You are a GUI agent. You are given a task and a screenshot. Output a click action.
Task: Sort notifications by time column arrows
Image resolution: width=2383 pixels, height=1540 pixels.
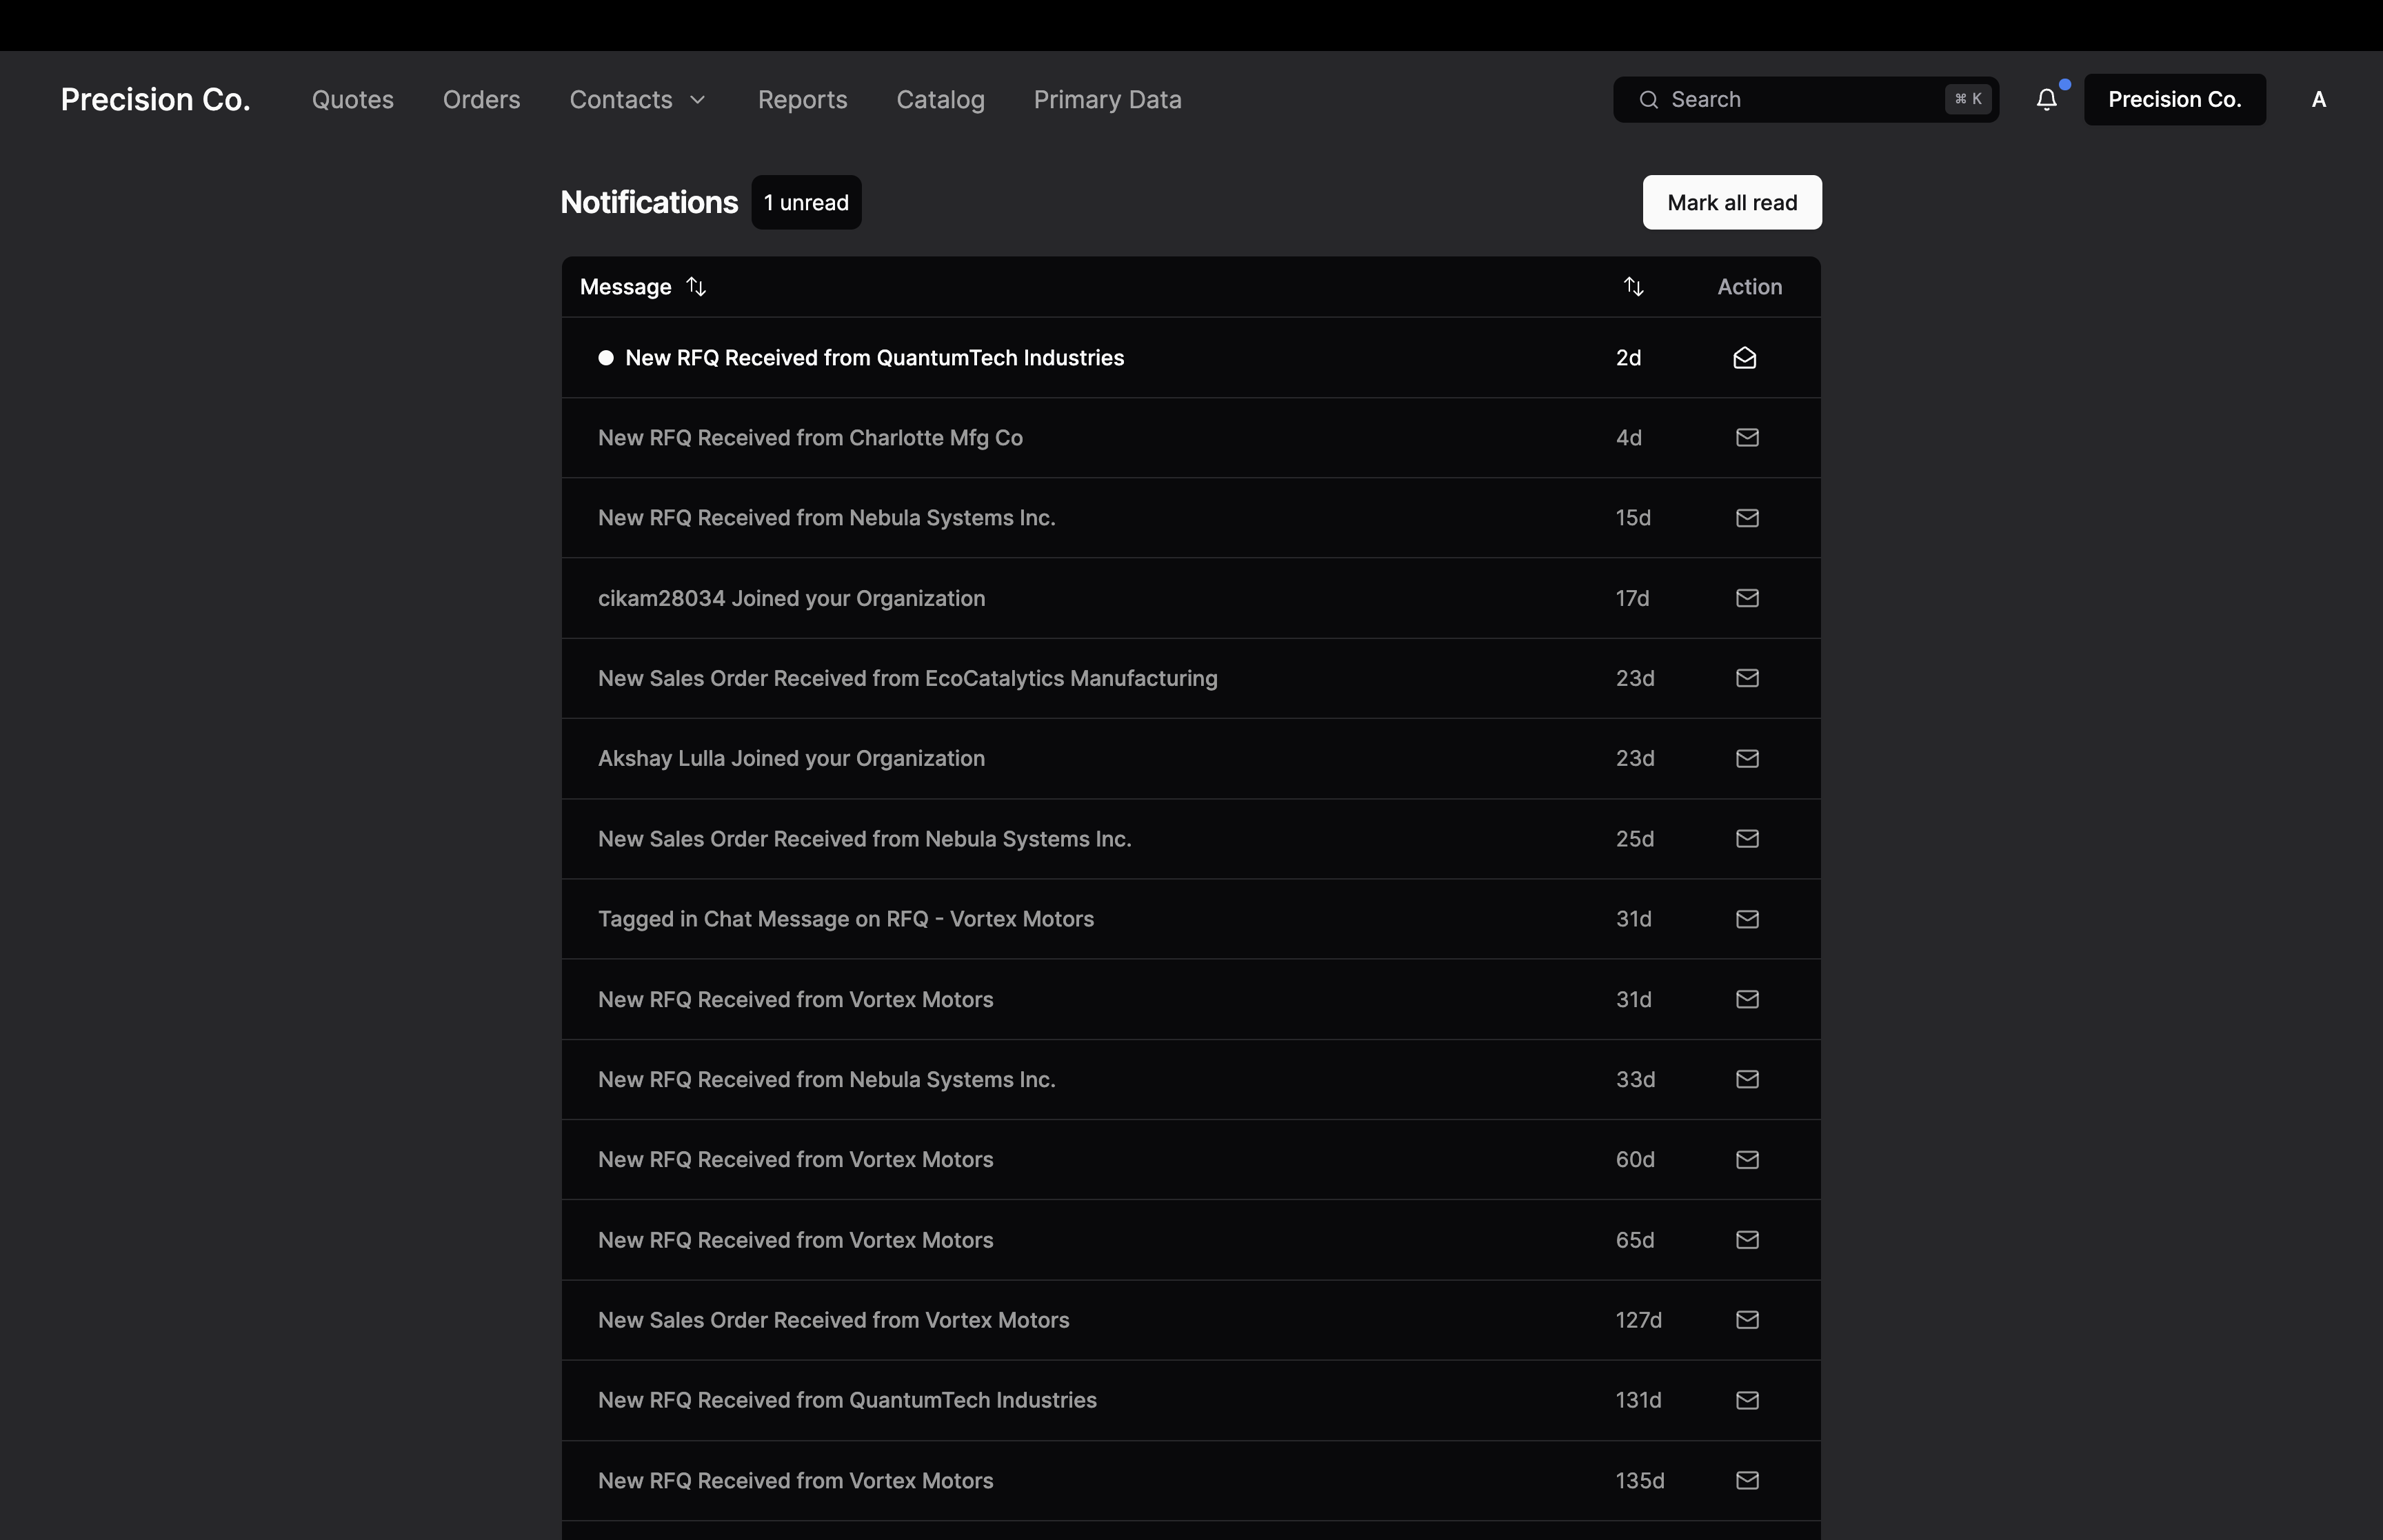click(1633, 287)
